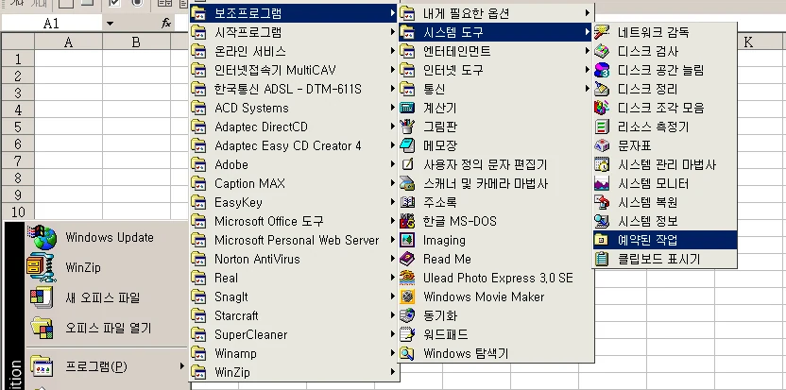Open SnagIt program group

[294, 297]
